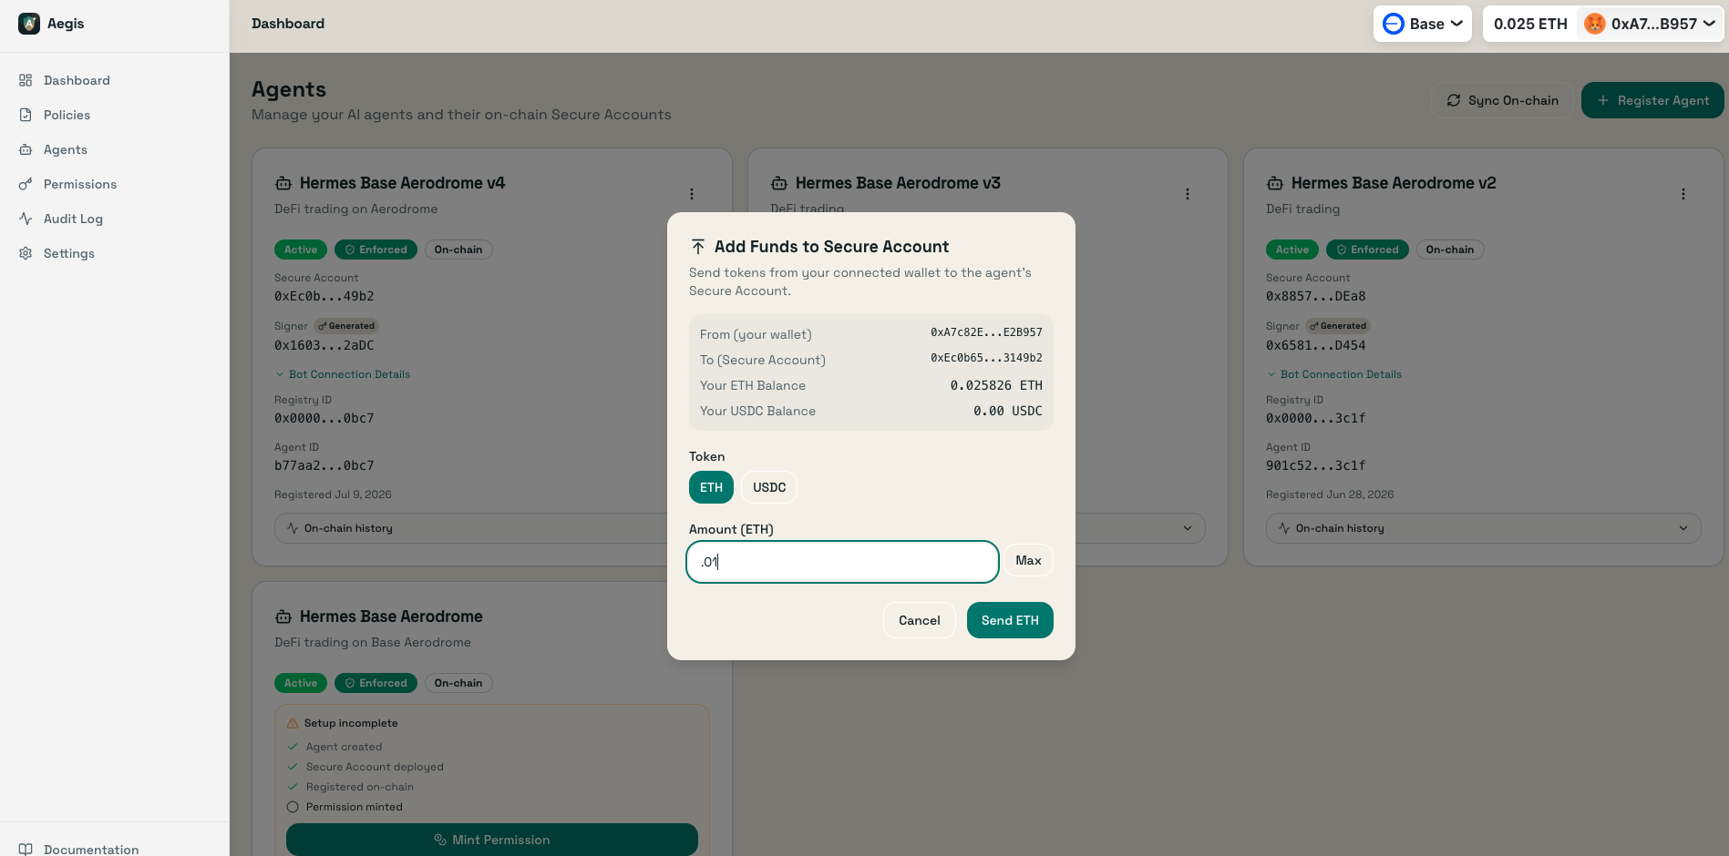This screenshot has width=1729, height=856.
Task: Click secure account address 0x8857...DEa8
Action: 1316,296
